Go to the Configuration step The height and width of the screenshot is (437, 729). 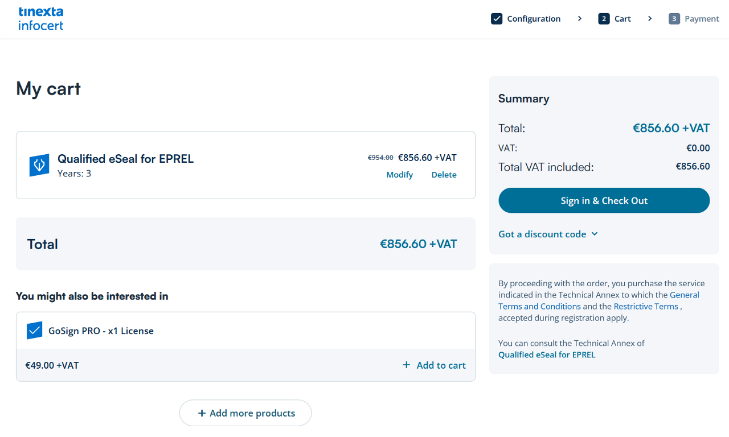[534, 19]
